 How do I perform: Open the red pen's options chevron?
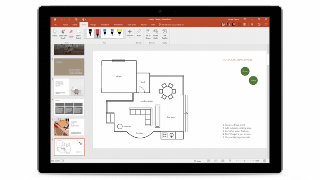[100, 37]
